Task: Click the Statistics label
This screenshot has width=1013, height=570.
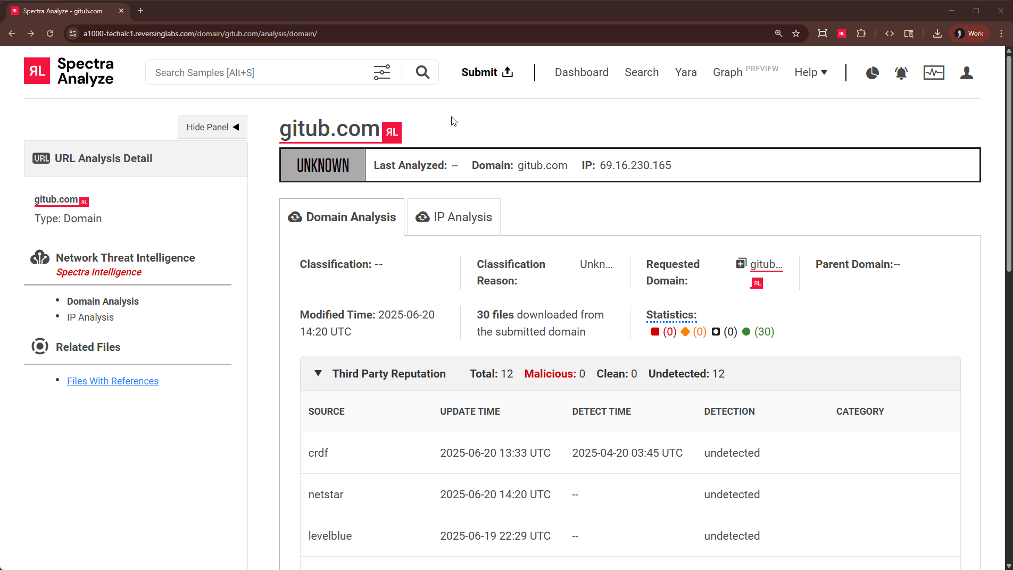Action: [x=671, y=315]
